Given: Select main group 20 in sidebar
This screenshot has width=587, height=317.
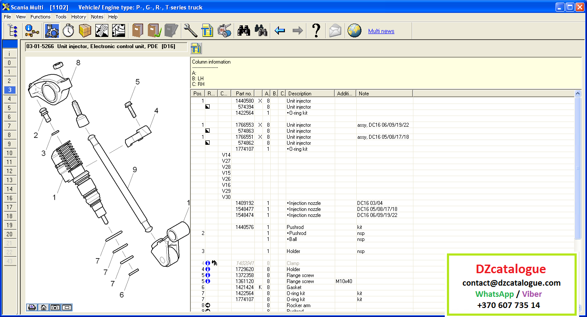Looking at the screenshot, I should (10, 234).
